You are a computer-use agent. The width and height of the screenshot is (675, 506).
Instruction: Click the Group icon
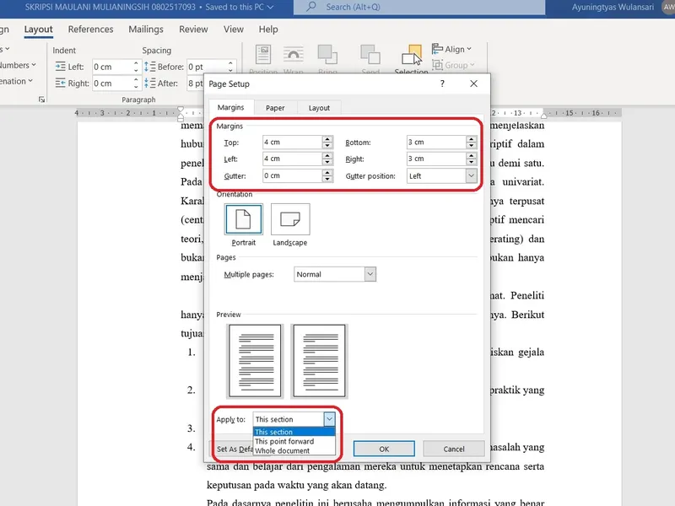451,65
